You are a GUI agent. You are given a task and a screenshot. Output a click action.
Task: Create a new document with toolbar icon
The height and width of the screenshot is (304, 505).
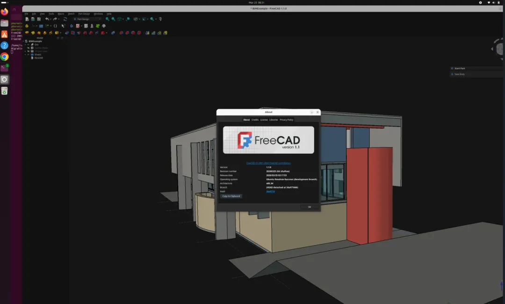tap(27, 19)
